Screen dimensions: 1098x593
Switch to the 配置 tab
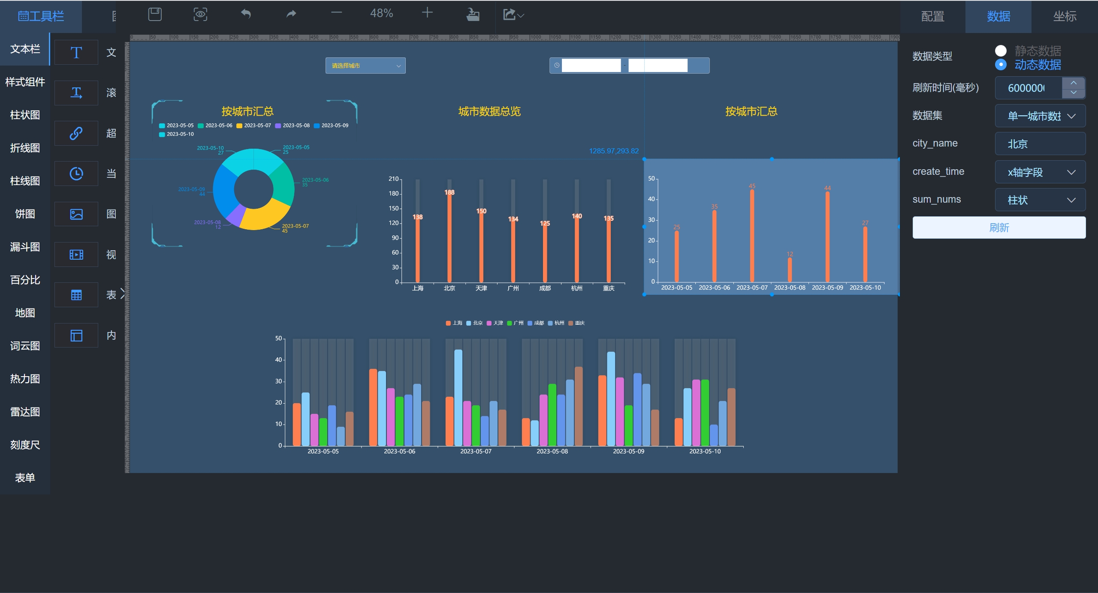pos(932,16)
